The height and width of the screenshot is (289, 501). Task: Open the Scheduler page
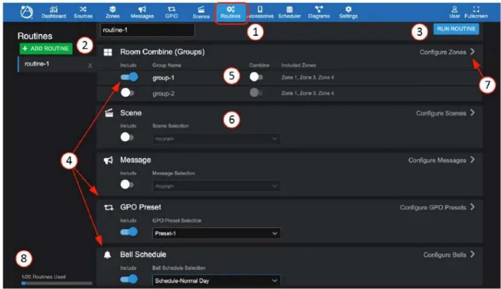(290, 12)
